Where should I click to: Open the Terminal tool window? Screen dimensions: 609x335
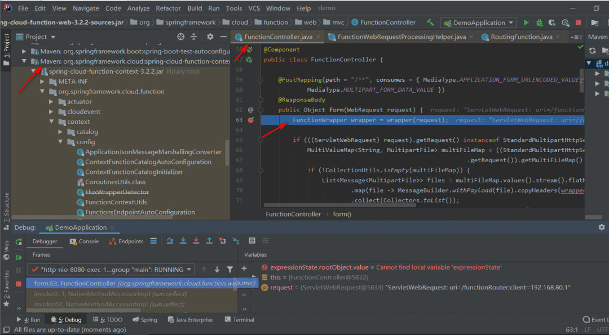(240, 320)
